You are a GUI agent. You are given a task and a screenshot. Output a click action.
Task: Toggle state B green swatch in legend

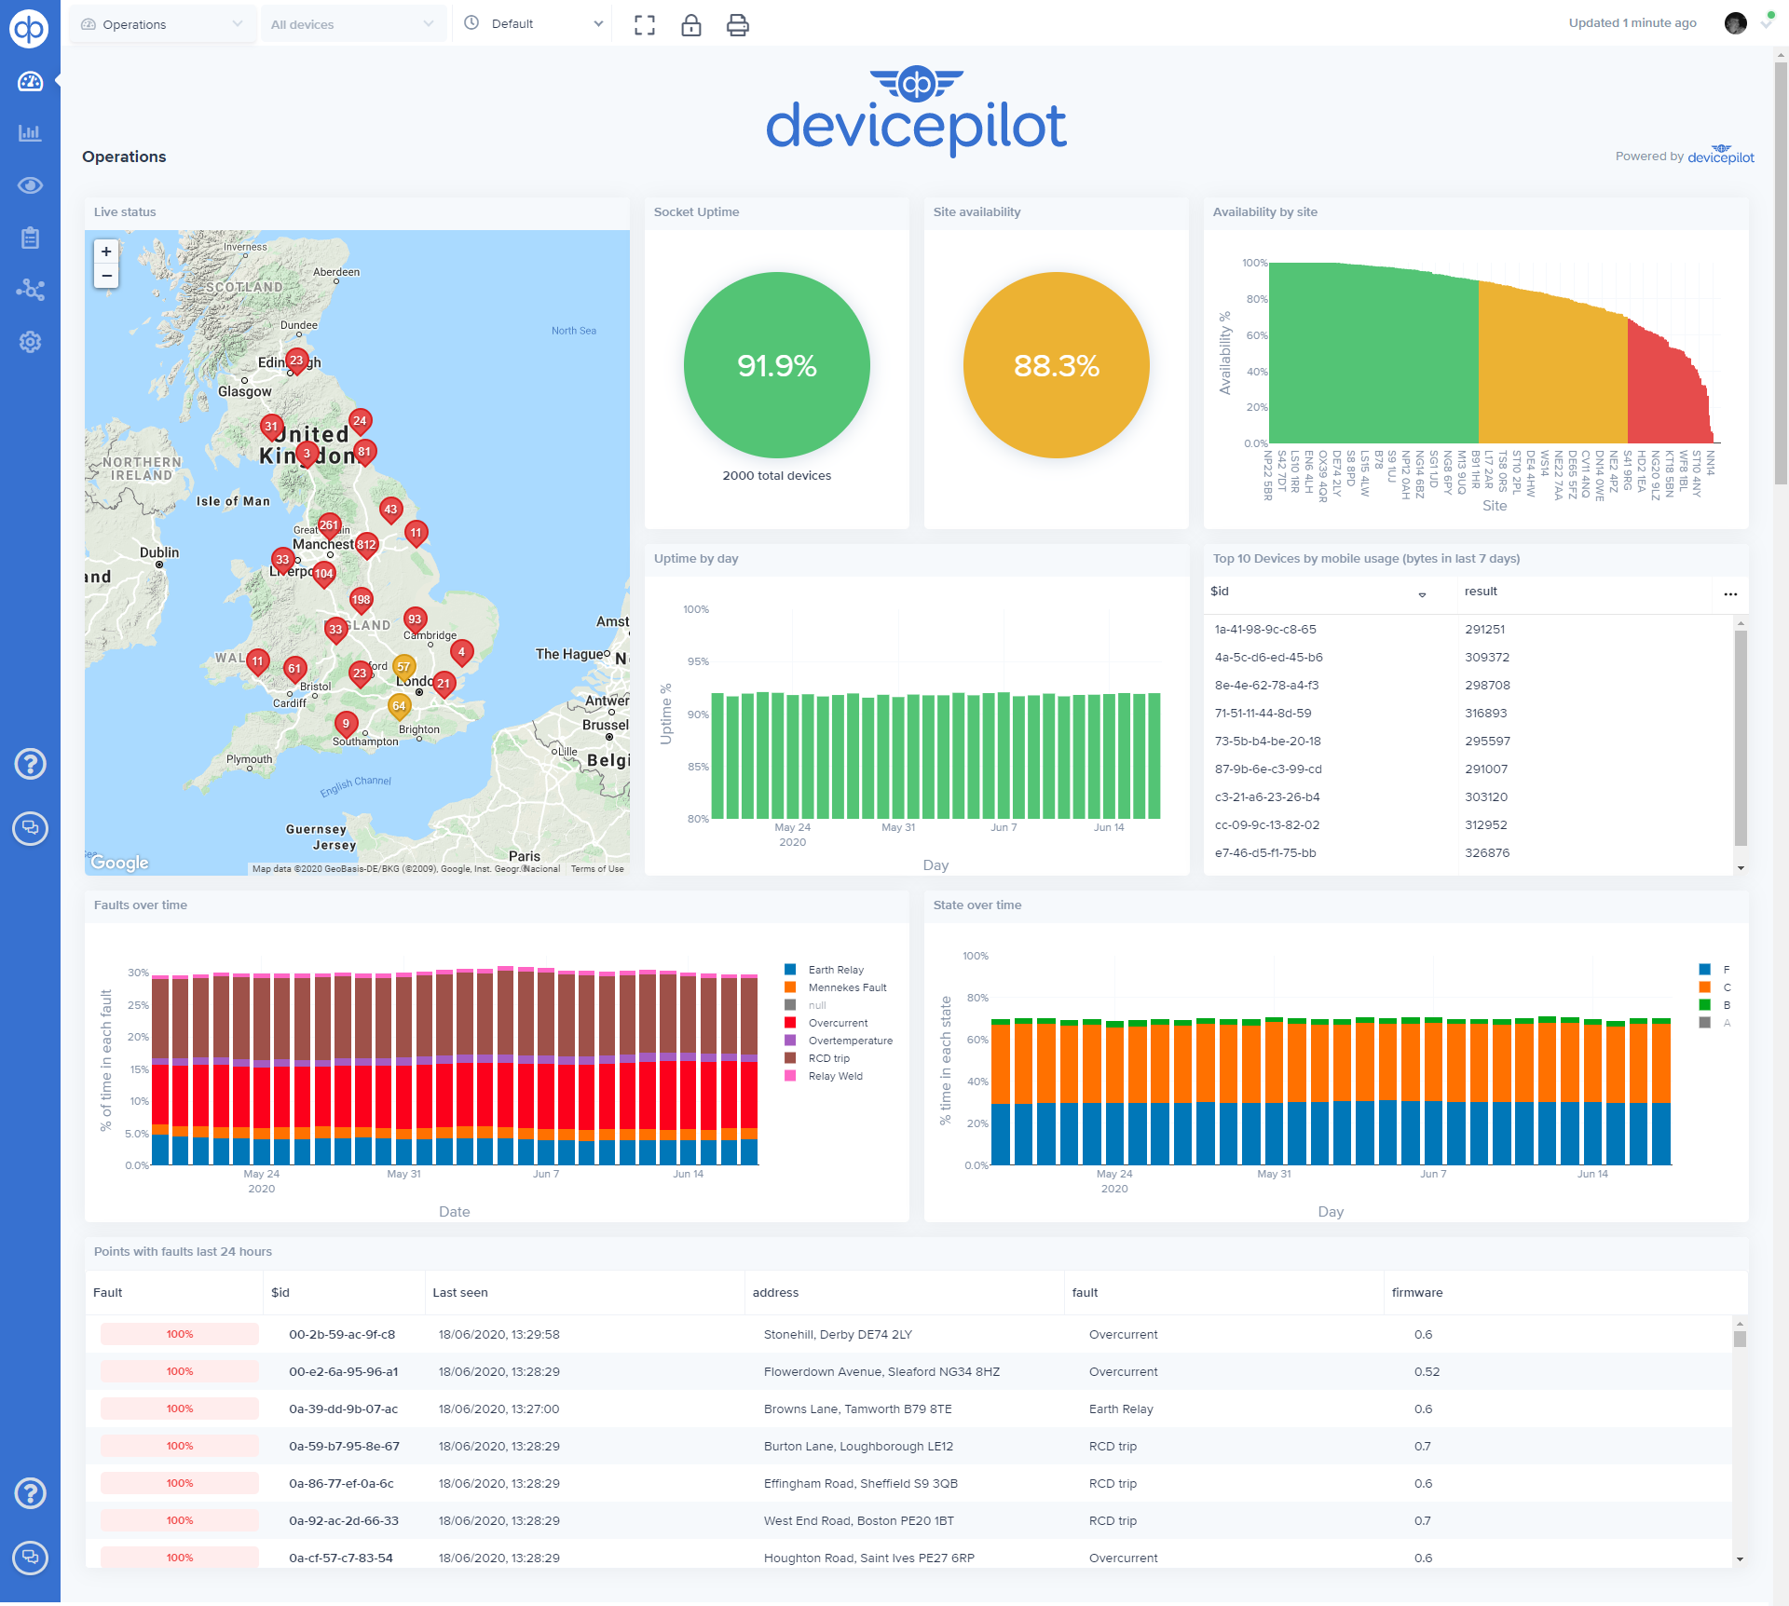[x=1705, y=1005]
